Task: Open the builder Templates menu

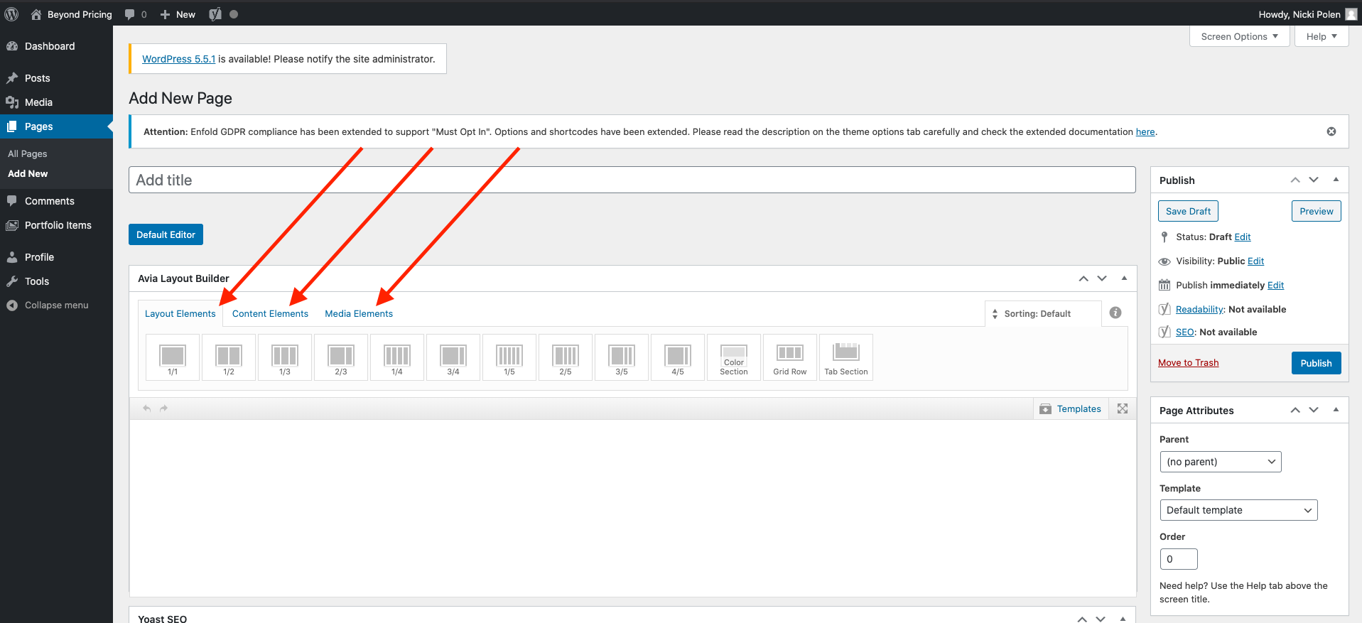Action: [1071, 408]
